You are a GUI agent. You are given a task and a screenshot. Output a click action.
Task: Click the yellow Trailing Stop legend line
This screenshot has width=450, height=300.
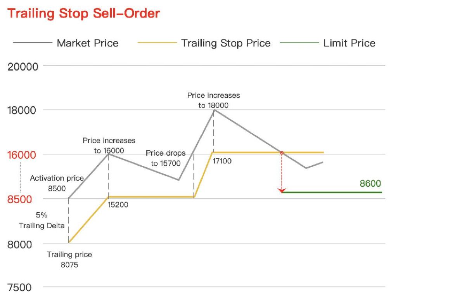[157, 43]
